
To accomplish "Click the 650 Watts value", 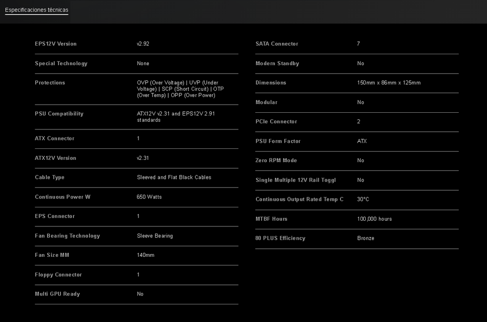I will pos(149,197).
